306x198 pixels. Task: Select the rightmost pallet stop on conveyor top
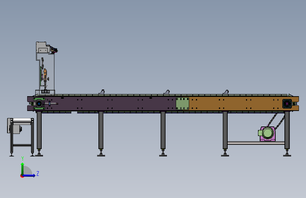[x=226, y=92]
